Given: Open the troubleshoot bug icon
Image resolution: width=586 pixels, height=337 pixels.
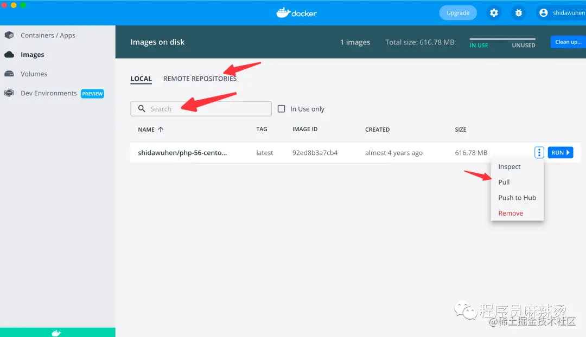Looking at the screenshot, I should [518, 12].
